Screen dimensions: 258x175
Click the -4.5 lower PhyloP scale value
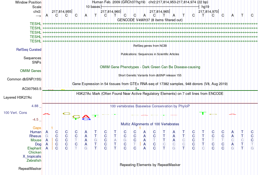pos(35,119)
